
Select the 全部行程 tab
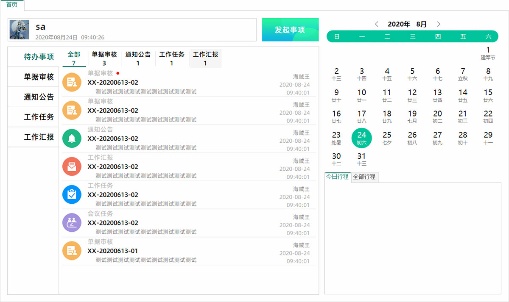pos(364,177)
